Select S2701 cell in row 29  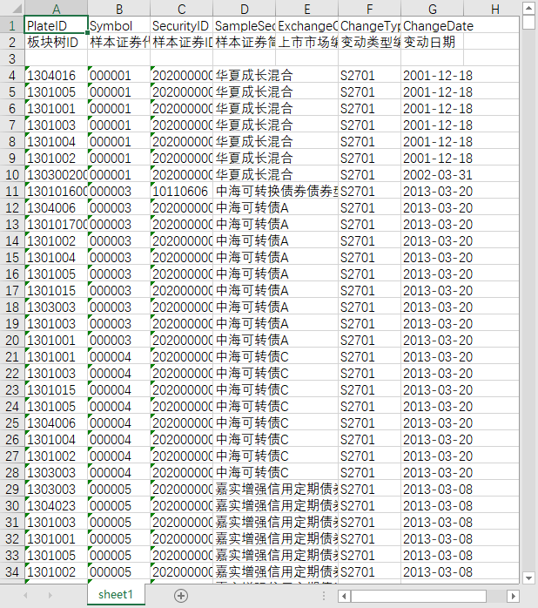point(370,489)
